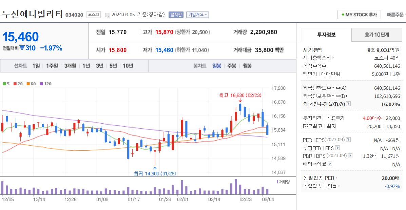Select the 5년 line chart period
406x210 pixels.
[x=113, y=66]
